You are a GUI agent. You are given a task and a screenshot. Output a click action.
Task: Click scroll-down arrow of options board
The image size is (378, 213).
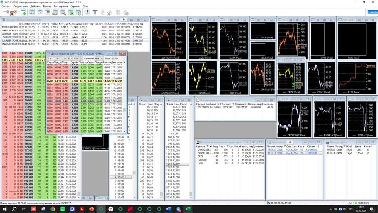pyautogui.click(x=125, y=131)
